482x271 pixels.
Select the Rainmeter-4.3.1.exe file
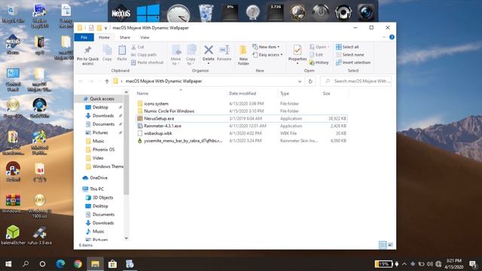coord(163,126)
